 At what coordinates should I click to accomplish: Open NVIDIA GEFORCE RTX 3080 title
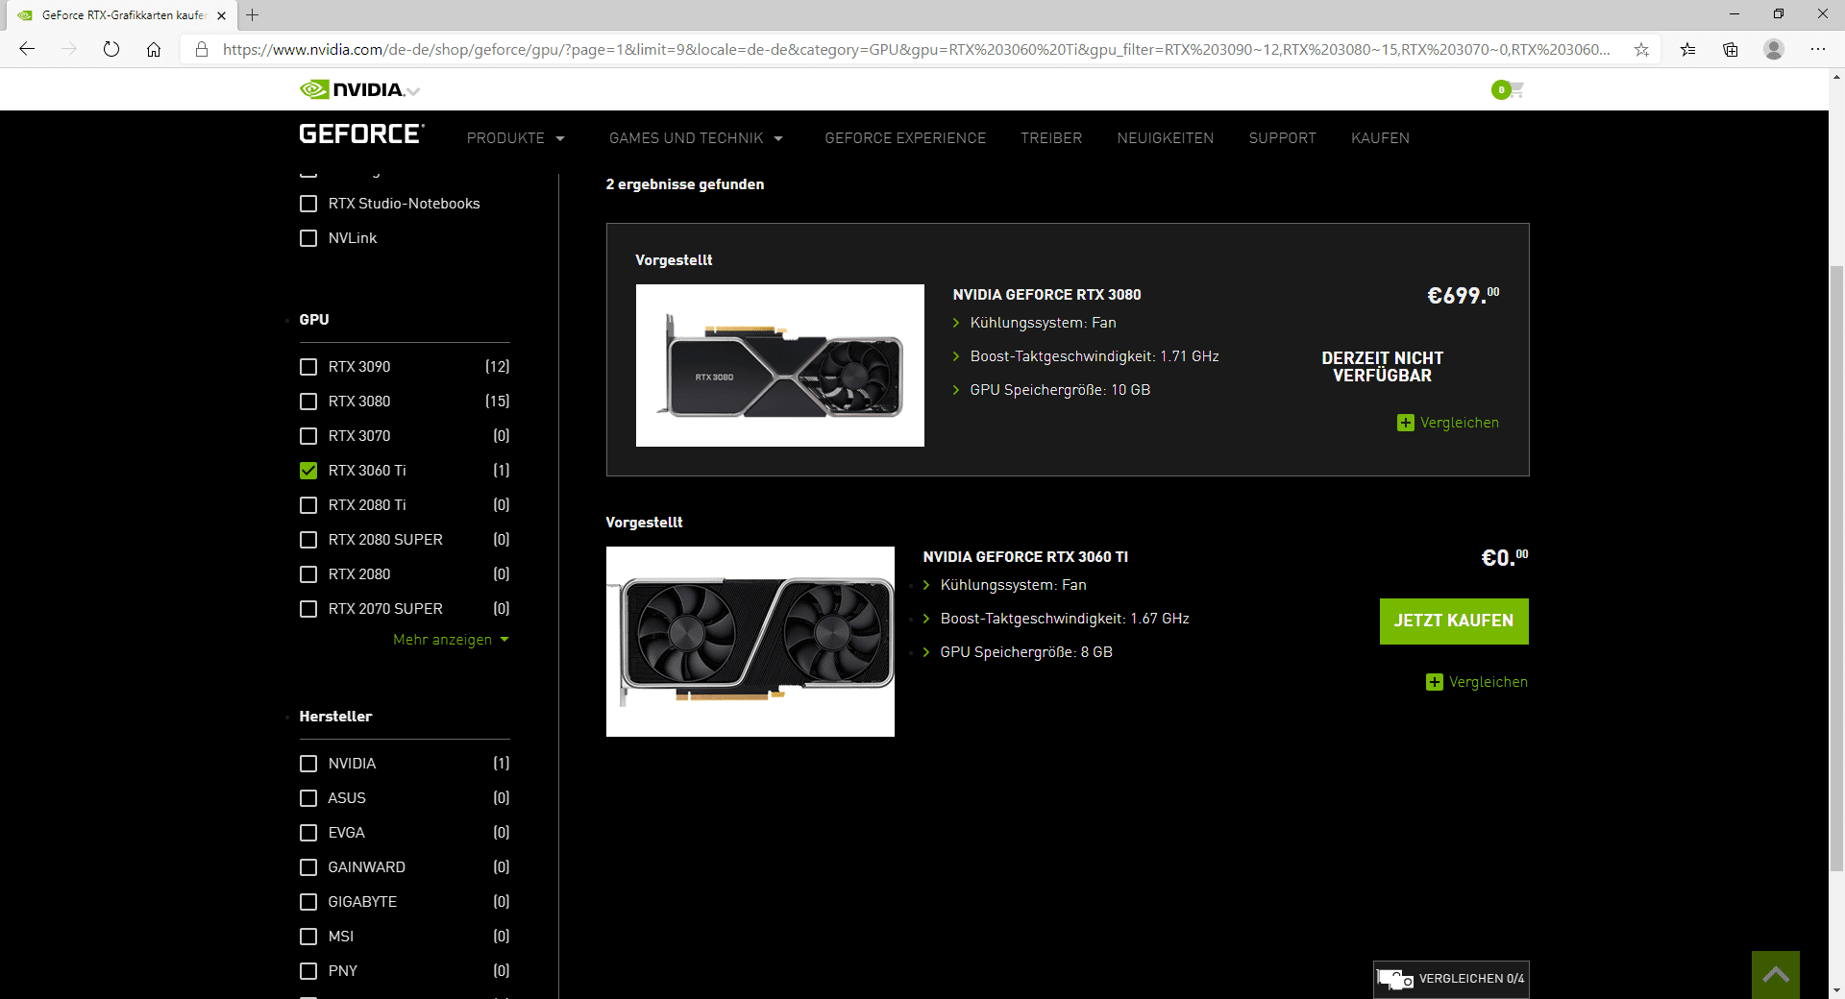(x=1046, y=295)
